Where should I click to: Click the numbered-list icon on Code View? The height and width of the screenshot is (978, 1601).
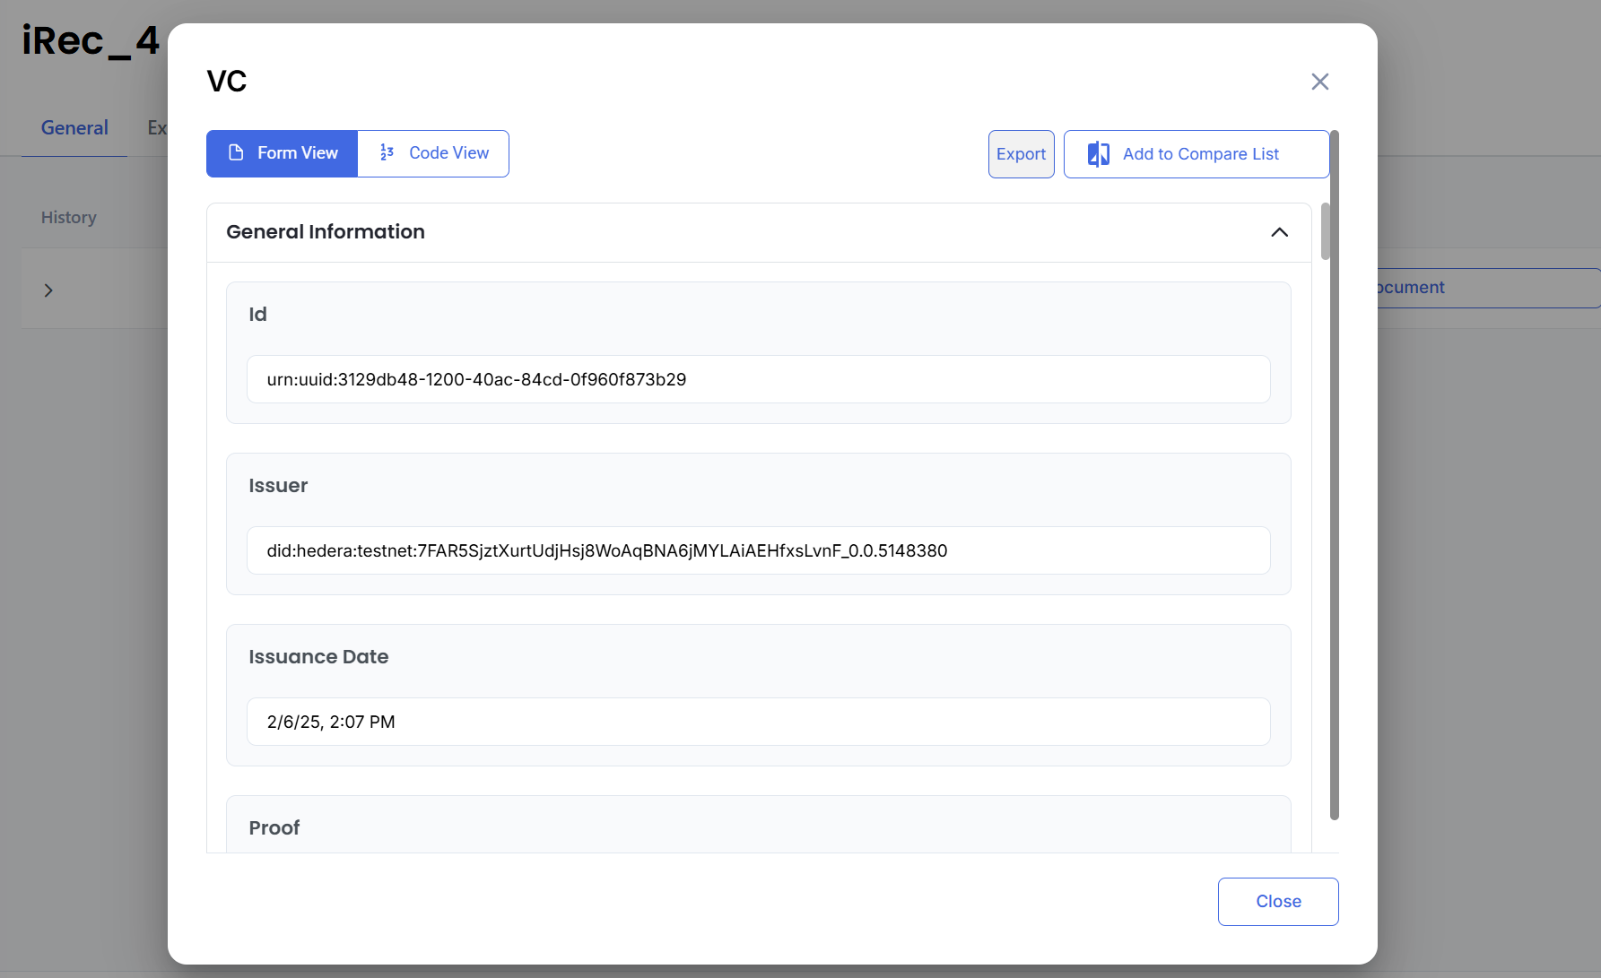[x=387, y=153]
